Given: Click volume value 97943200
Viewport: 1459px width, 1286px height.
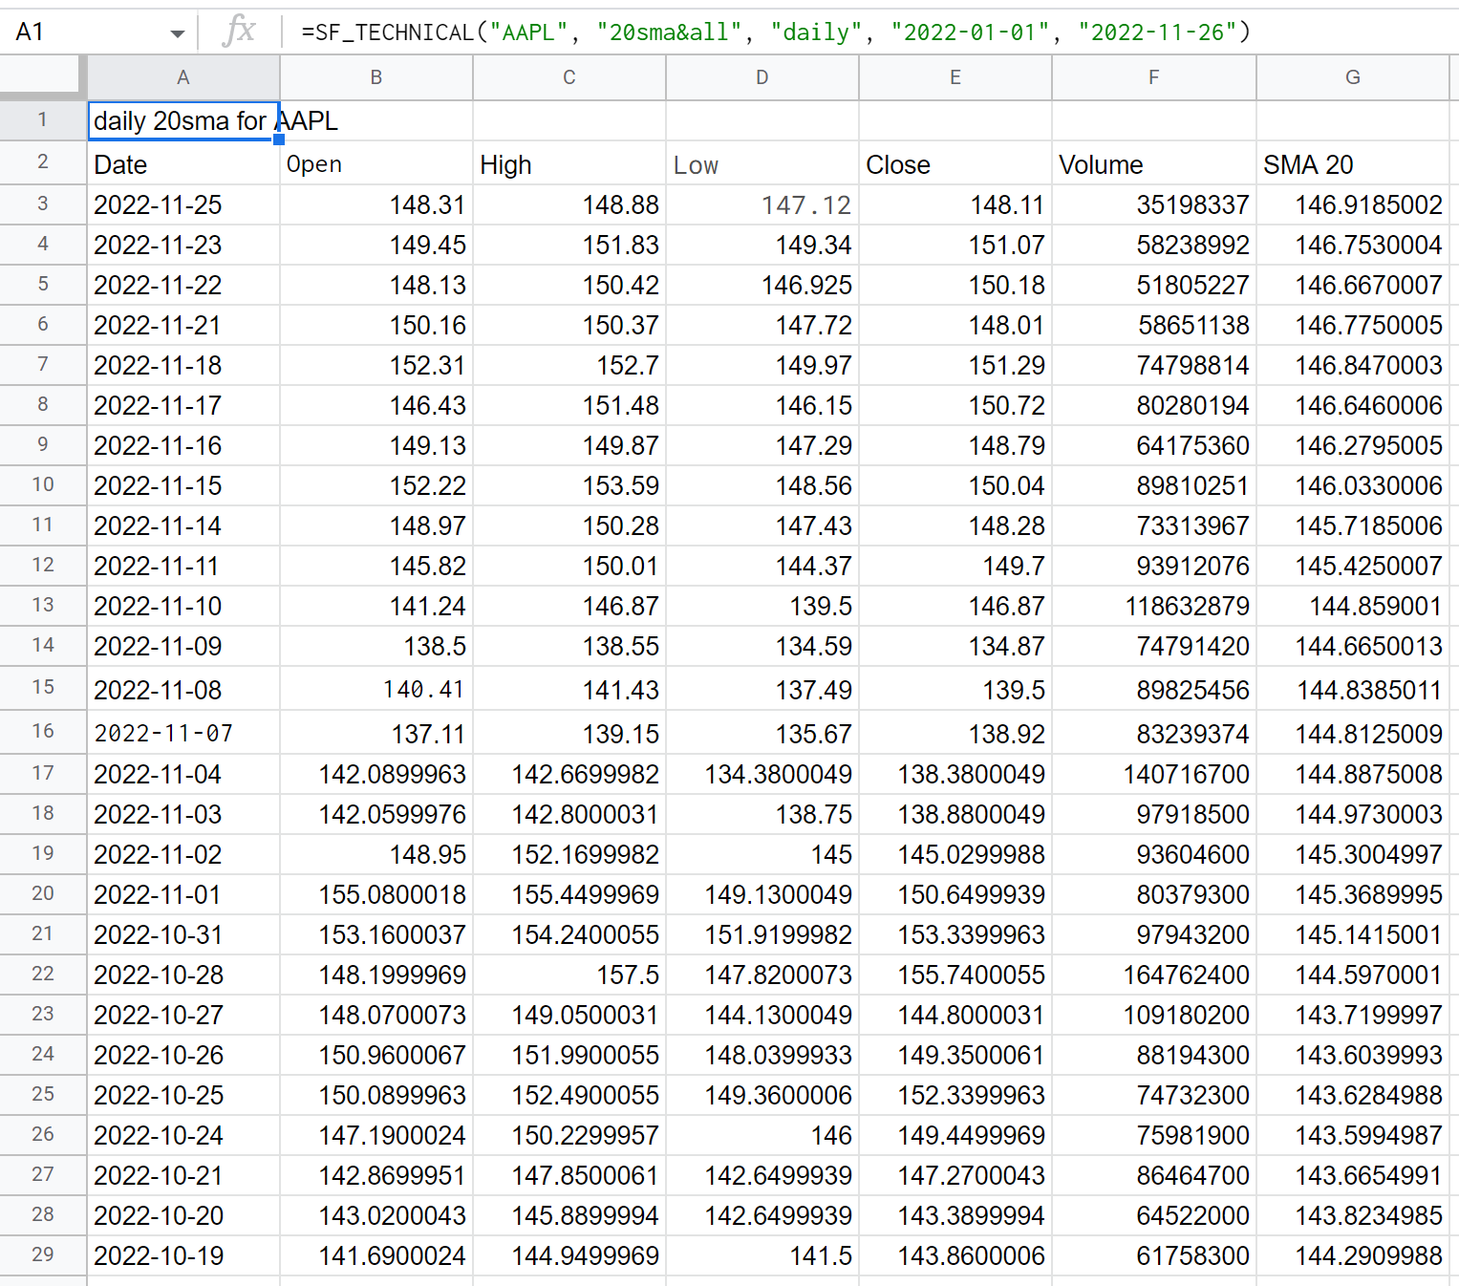Looking at the screenshot, I should point(1154,934).
